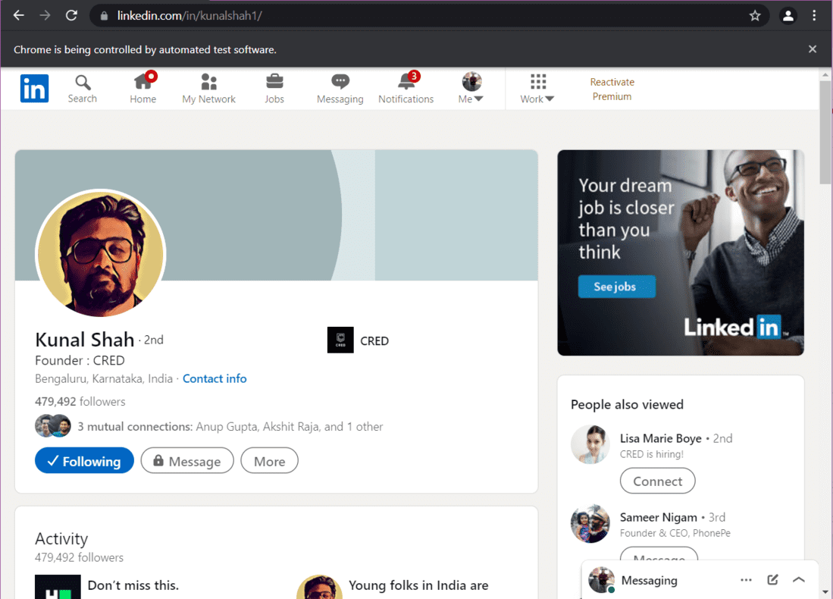Click 'Founder : CRED' headline text
This screenshot has width=833, height=599.
coord(80,360)
